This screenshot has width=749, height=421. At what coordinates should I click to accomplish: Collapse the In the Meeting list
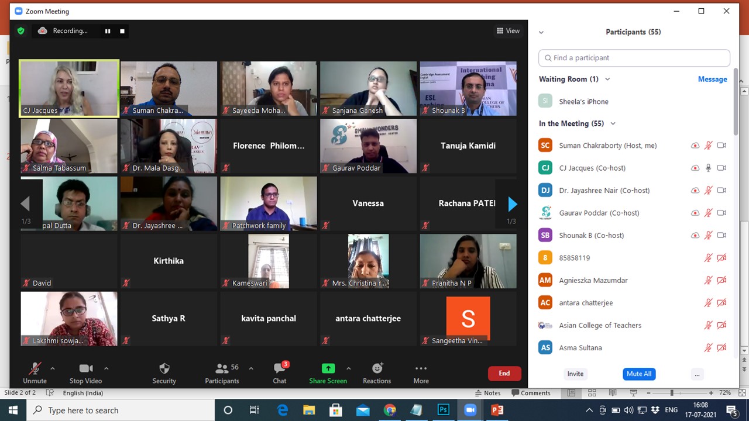point(613,123)
